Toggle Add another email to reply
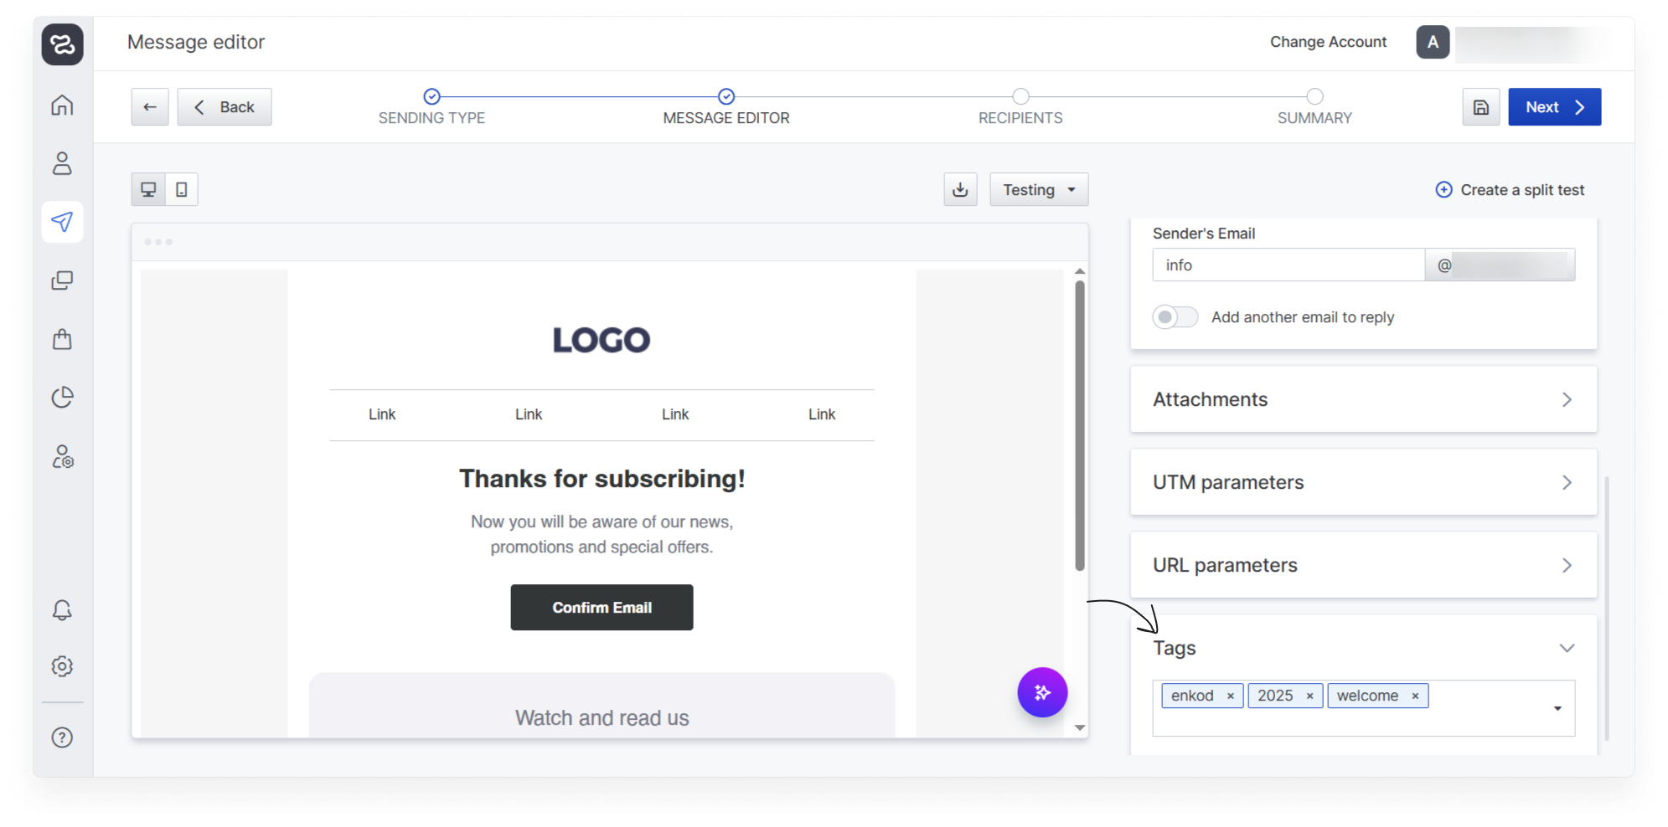Viewport: 1668px width, 827px height. [1175, 317]
